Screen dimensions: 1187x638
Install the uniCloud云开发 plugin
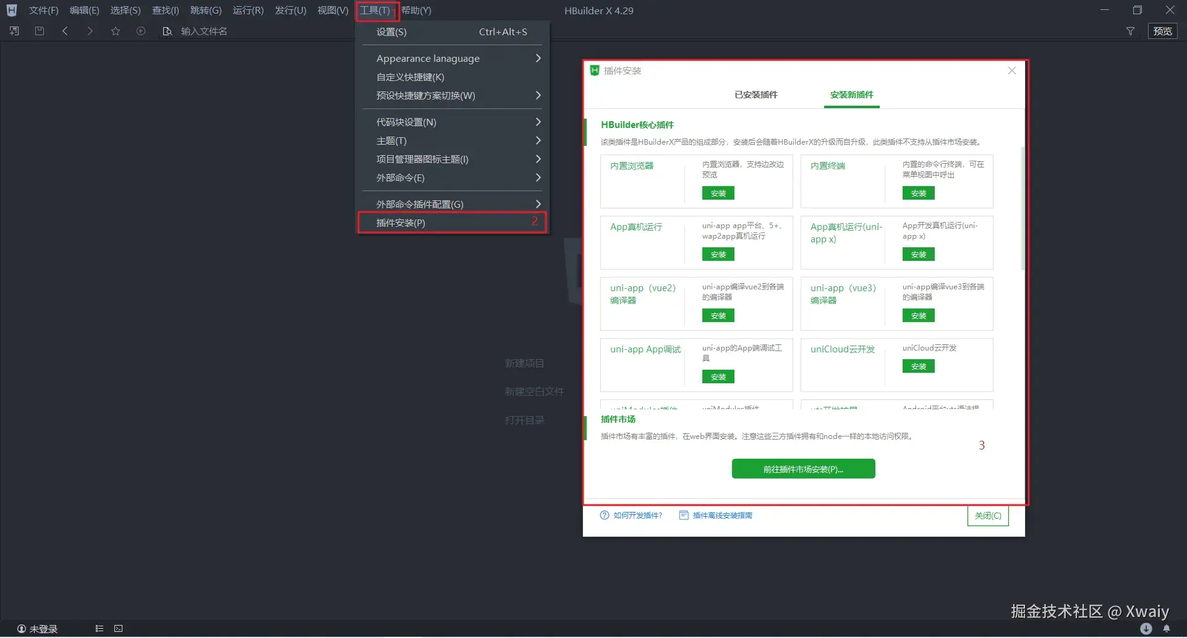click(x=918, y=366)
